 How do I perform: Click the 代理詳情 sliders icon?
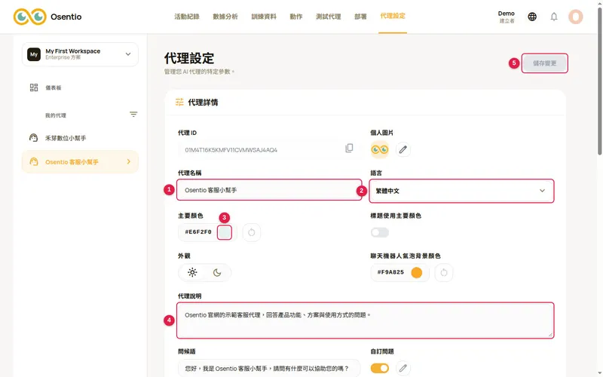[179, 102]
